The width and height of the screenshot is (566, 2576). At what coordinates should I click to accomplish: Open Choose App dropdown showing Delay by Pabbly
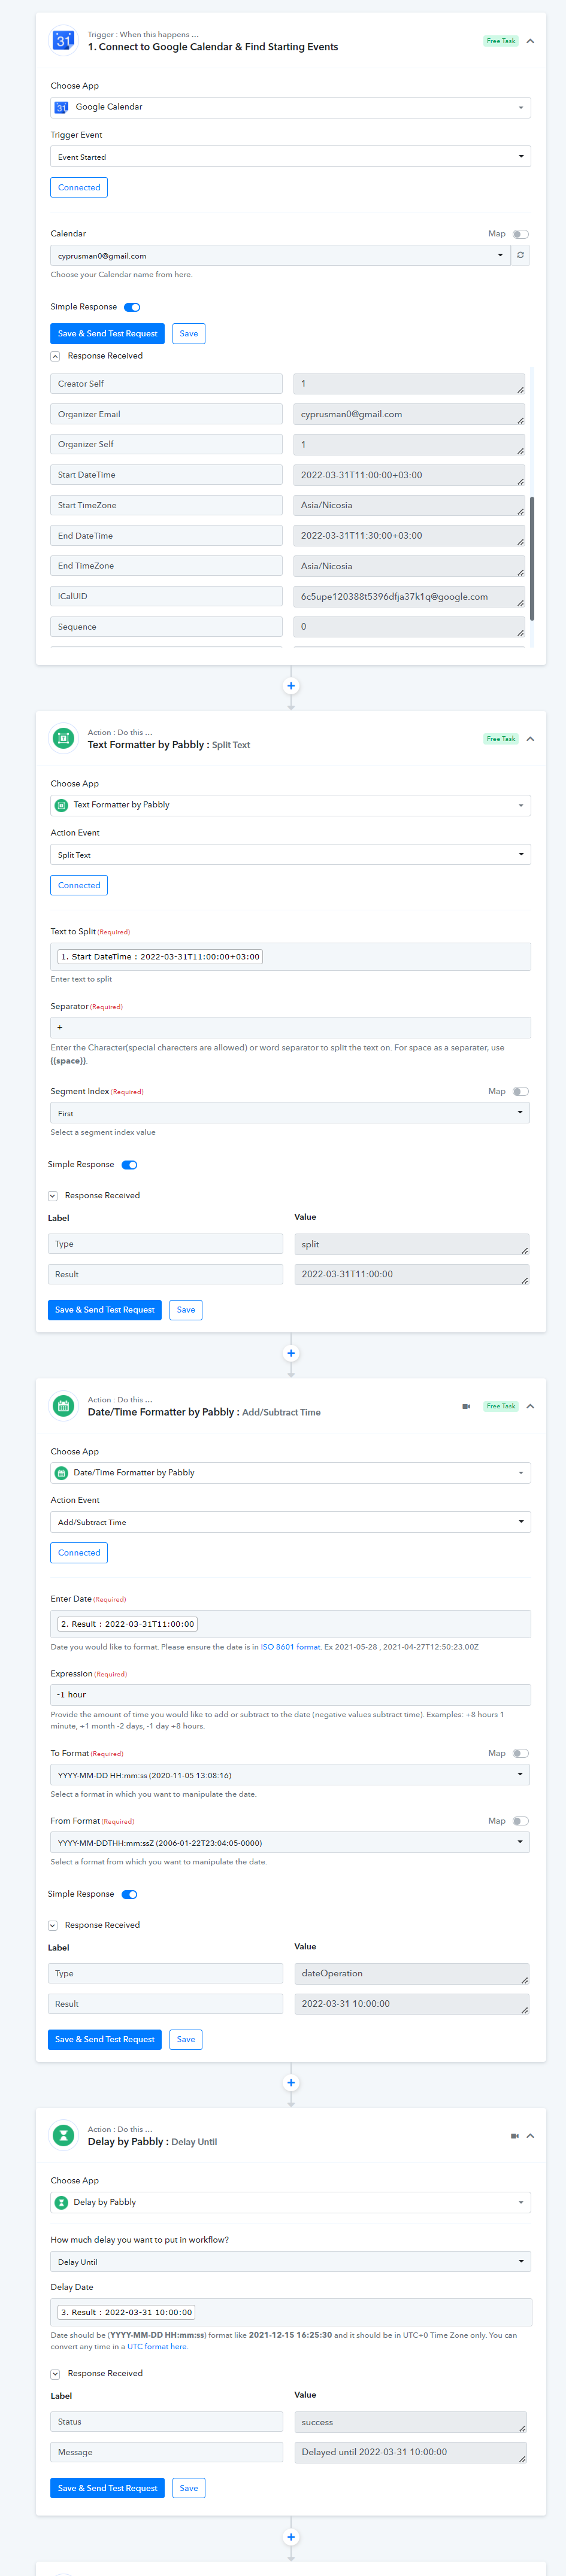click(290, 2202)
